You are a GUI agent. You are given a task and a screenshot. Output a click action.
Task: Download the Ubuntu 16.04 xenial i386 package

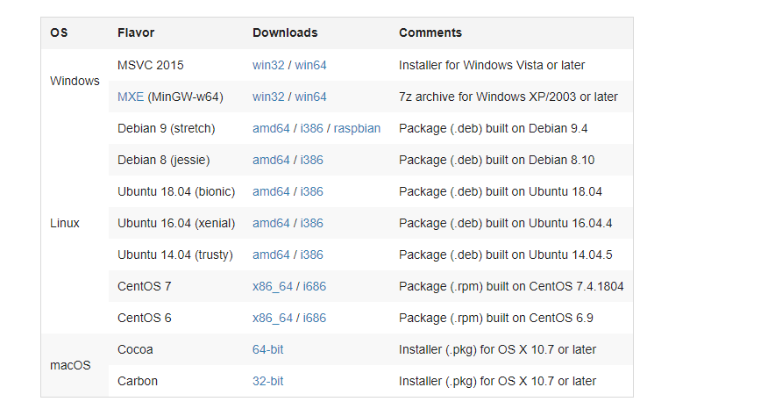click(x=311, y=223)
